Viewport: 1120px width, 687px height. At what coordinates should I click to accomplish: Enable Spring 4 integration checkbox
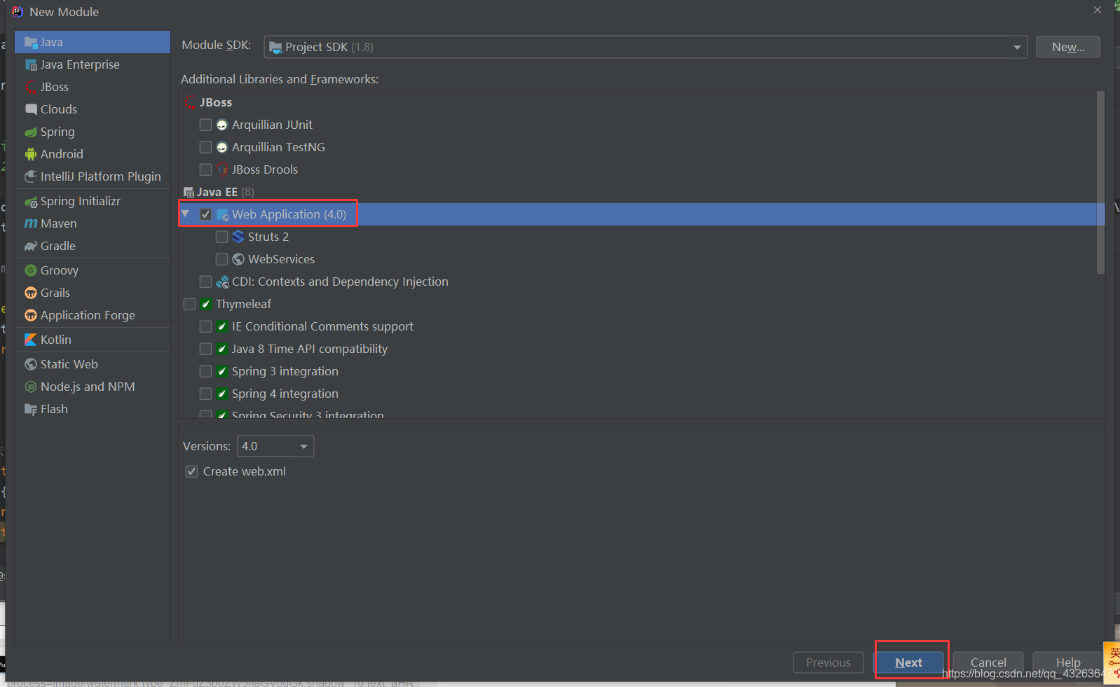point(205,394)
